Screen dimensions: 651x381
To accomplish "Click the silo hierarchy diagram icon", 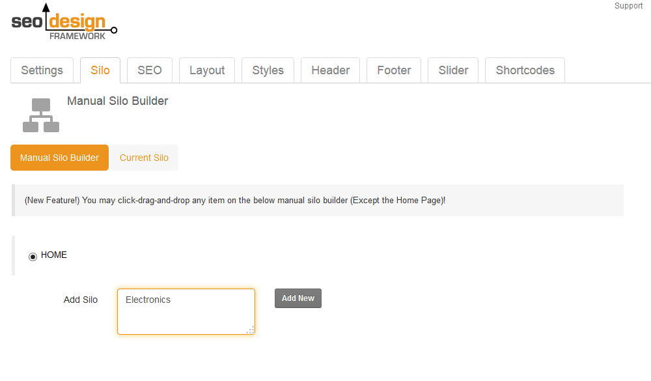I will (x=40, y=115).
